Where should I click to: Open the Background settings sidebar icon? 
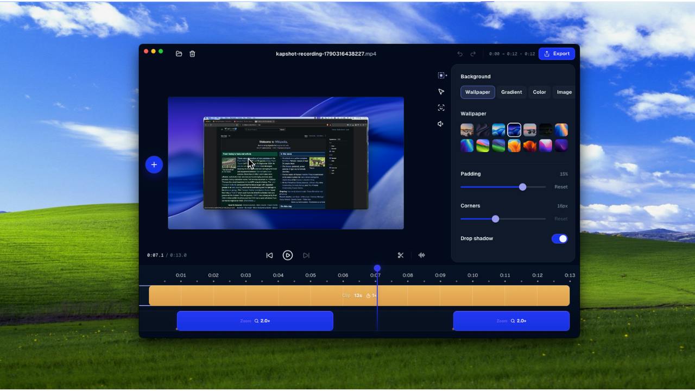tap(441, 75)
